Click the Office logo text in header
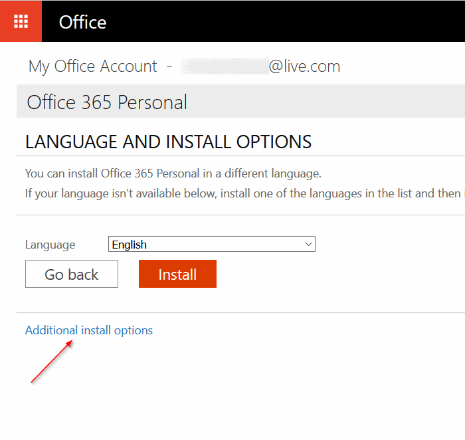The image size is (465, 440). (82, 22)
